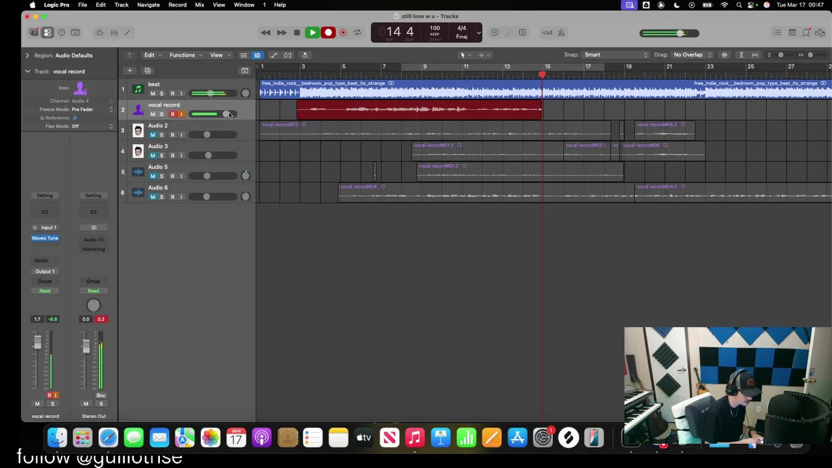Toggle input monitoring on vocal record track
832x468 pixels.
pos(181,114)
